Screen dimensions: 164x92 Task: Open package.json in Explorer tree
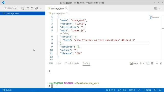pos(23,14)
